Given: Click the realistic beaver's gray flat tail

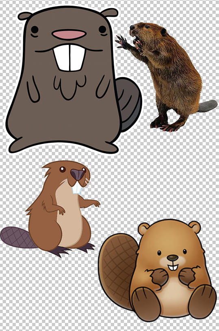Looking at the screenshot, I should pyautogui.click(x=208, y=106).
